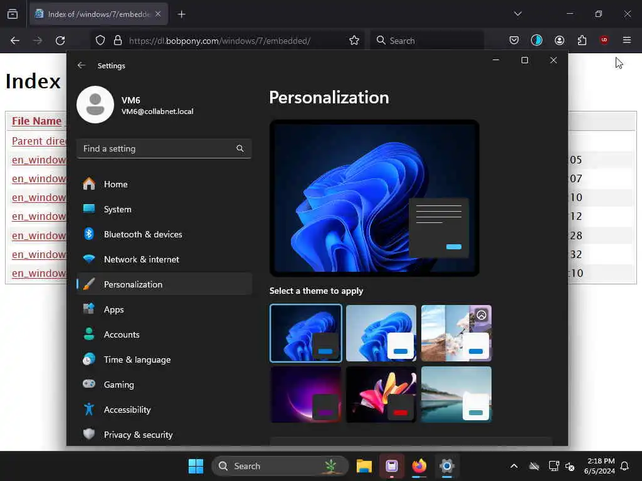Apply the teal lake landscape theme
This screenshot has width=642, height=481.
pos(456,395)
